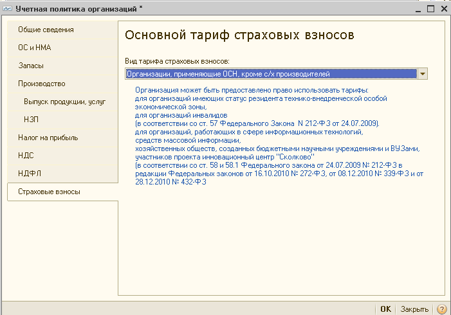Close the window with X icon

pos(444,9)
